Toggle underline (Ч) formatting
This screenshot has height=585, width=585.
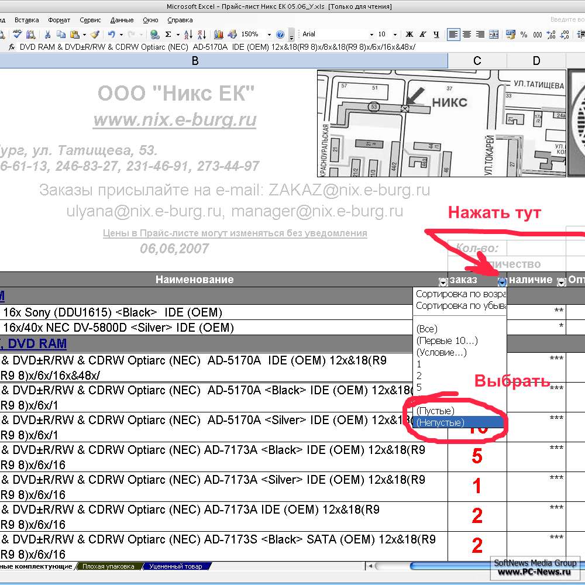coord(436,35)
